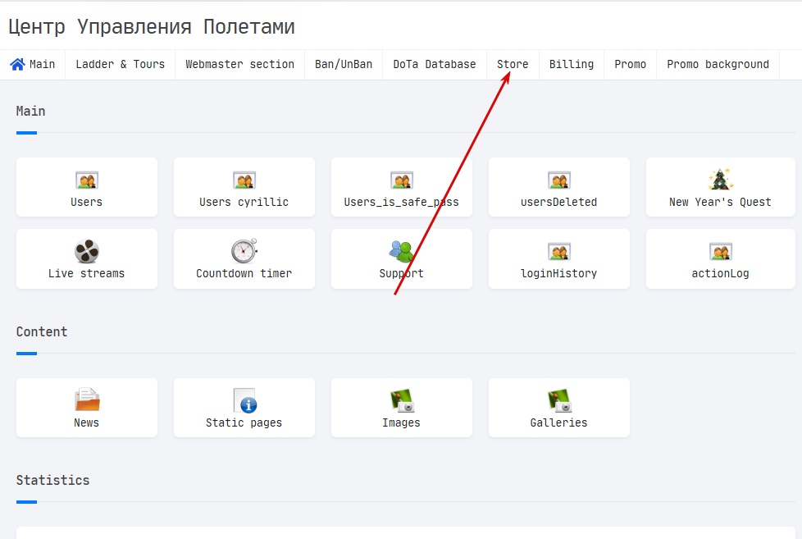
Task: Open the usersDeleted icon
Action: [x=559, y=180]
